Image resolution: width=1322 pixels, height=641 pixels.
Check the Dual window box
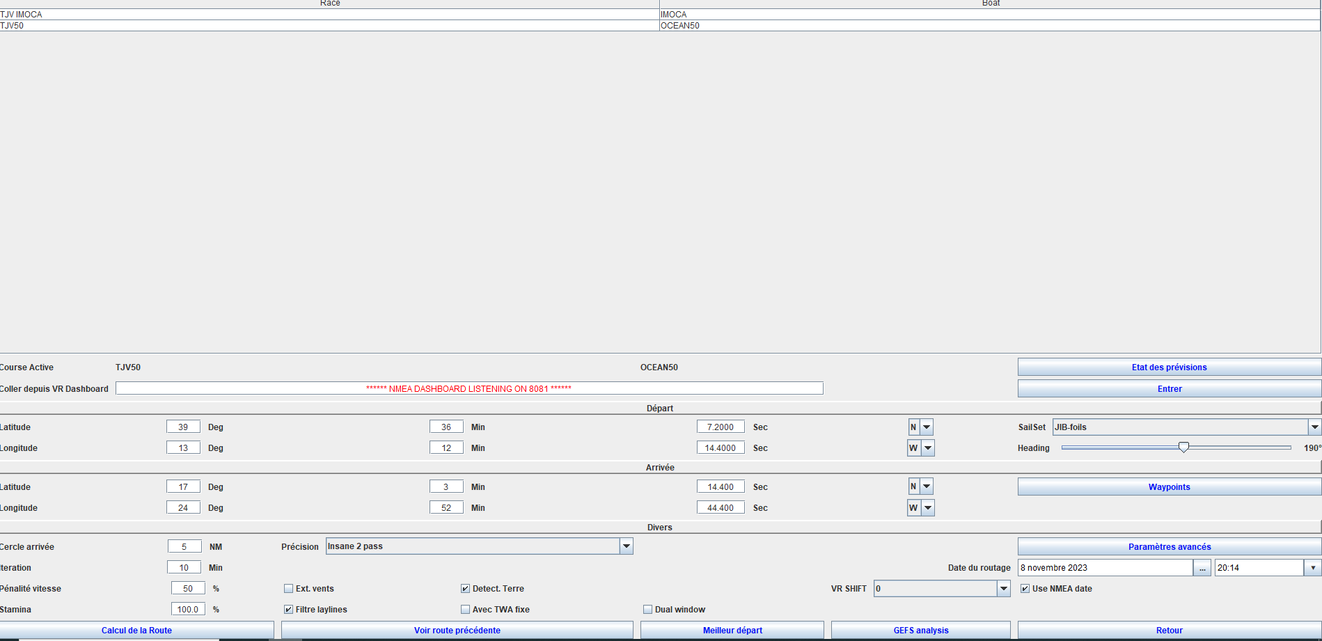click(x=648, y=610)
